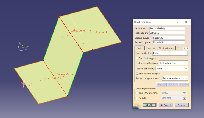Click the Second Curve label in viewport
Image resolution: width=204 pixels, height=118 pixels.
coord(65,74)
